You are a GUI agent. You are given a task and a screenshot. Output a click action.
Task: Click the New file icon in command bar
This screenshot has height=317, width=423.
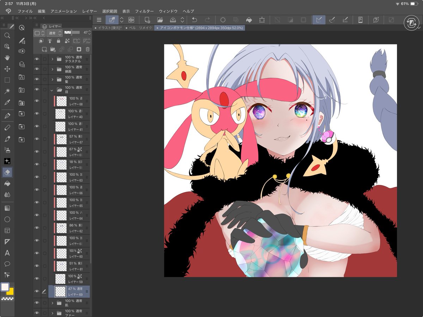pyautogui.click(x=147, y=20)
